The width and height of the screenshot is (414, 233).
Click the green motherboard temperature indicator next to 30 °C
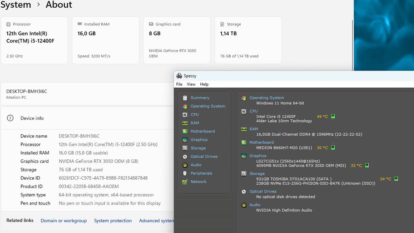pyautogui.click(x=333, y=148)
